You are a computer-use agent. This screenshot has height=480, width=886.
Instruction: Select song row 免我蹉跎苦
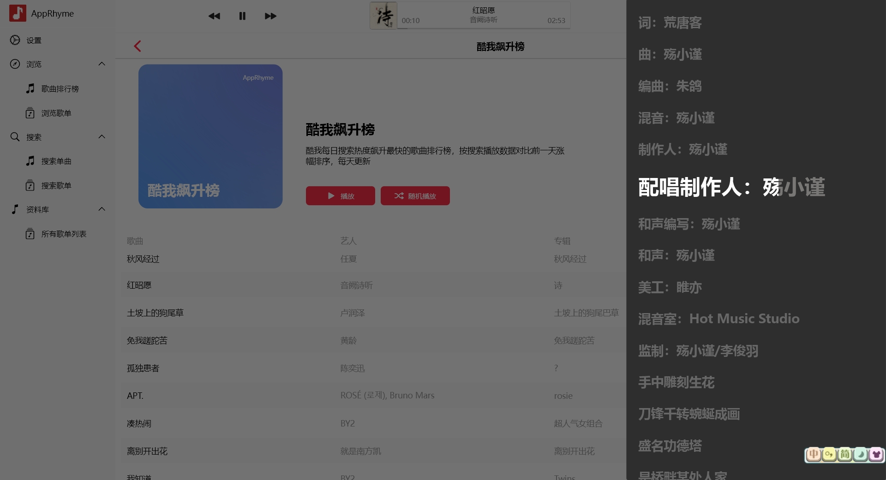373,341
